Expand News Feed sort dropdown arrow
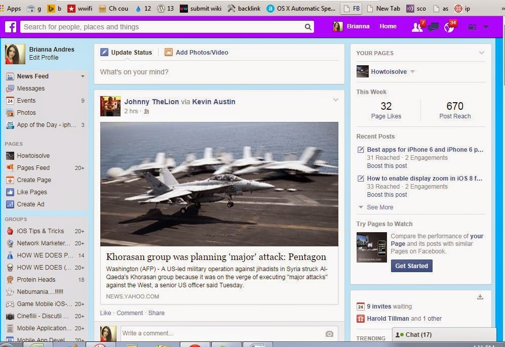 click(x=83, y=76)
